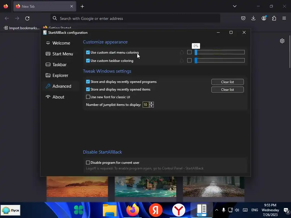
Task: Toggle Store and display recently opened programs
Action: click(x=88, y=82)
